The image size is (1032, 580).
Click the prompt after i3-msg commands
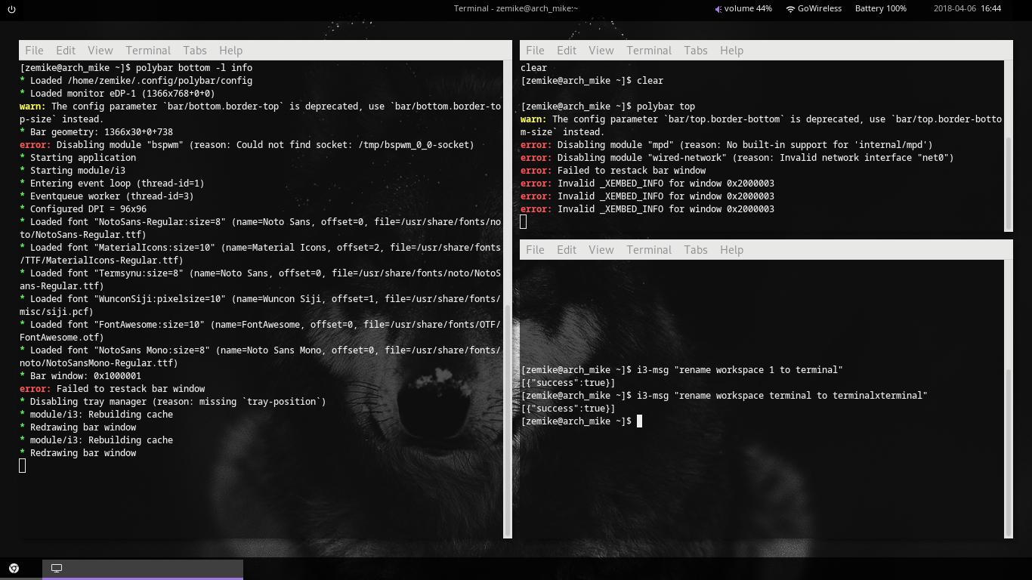(x=639, y=421)
